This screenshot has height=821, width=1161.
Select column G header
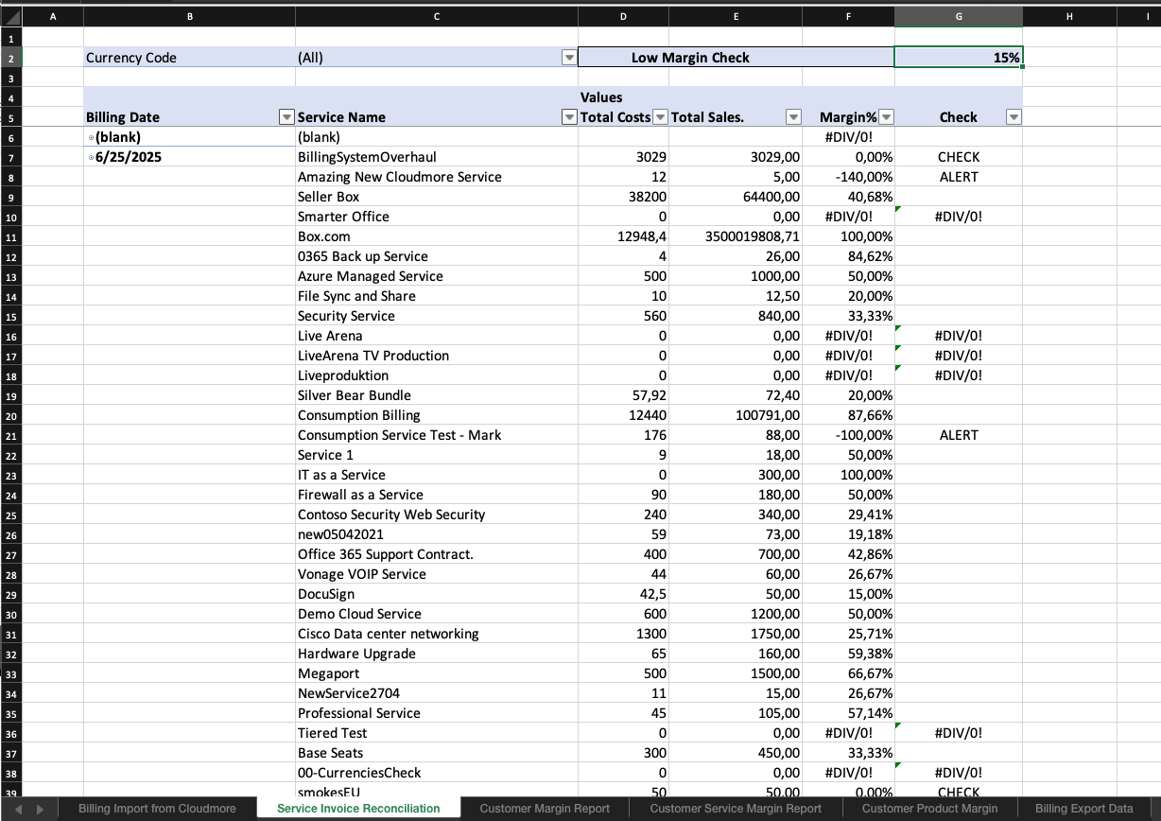click(x=958, y=16)
